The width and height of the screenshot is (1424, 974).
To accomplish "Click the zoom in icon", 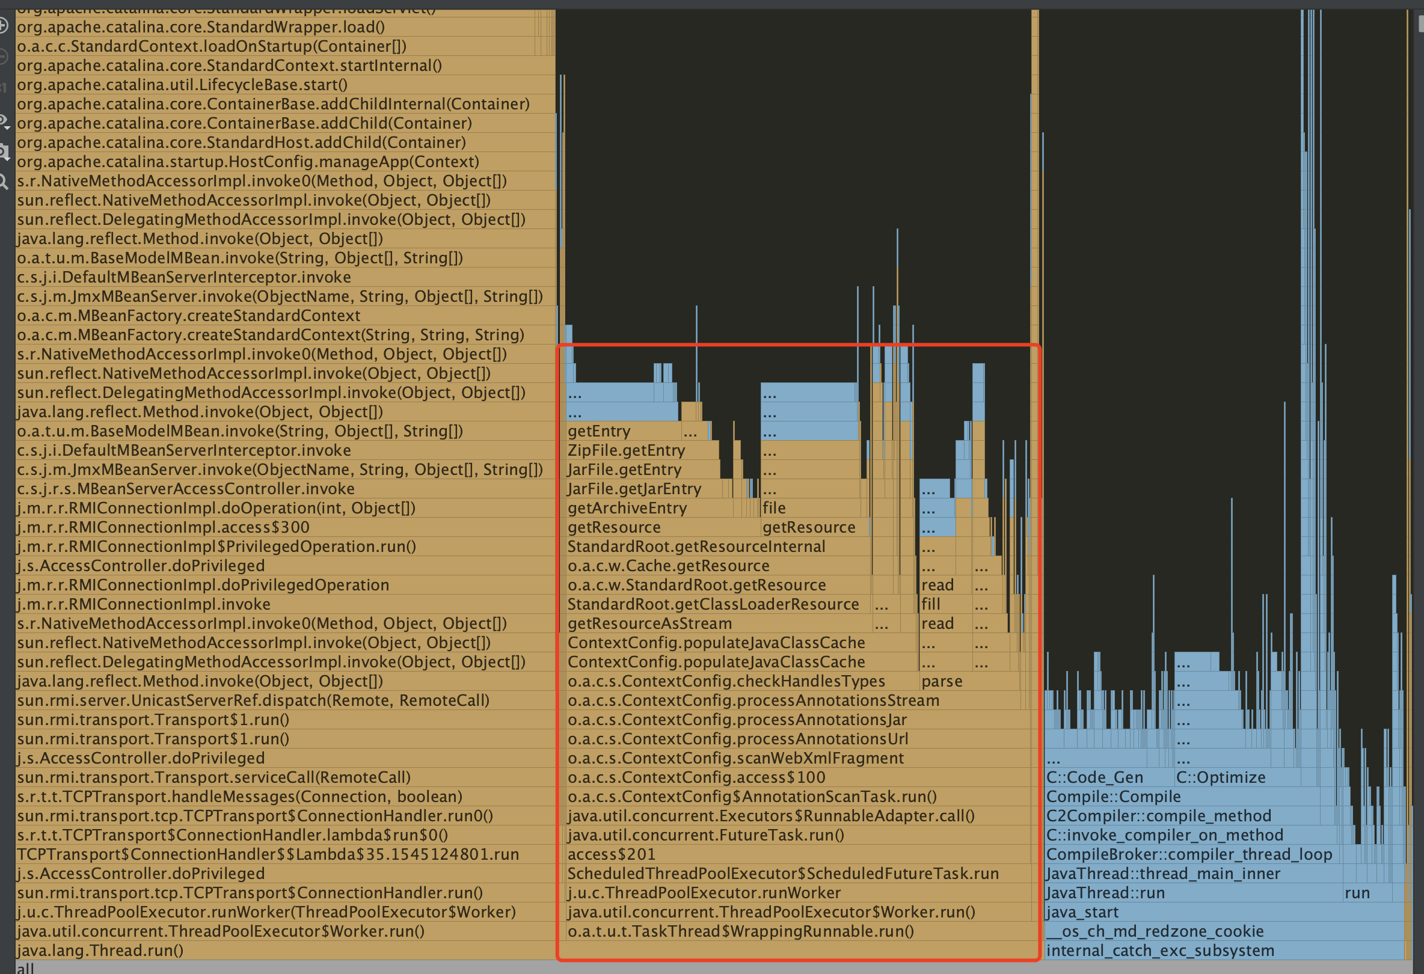I will pos(3,26).
